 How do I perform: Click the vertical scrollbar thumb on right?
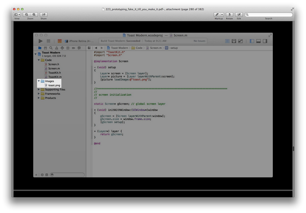pyautogui.click(x=293, y=149)
